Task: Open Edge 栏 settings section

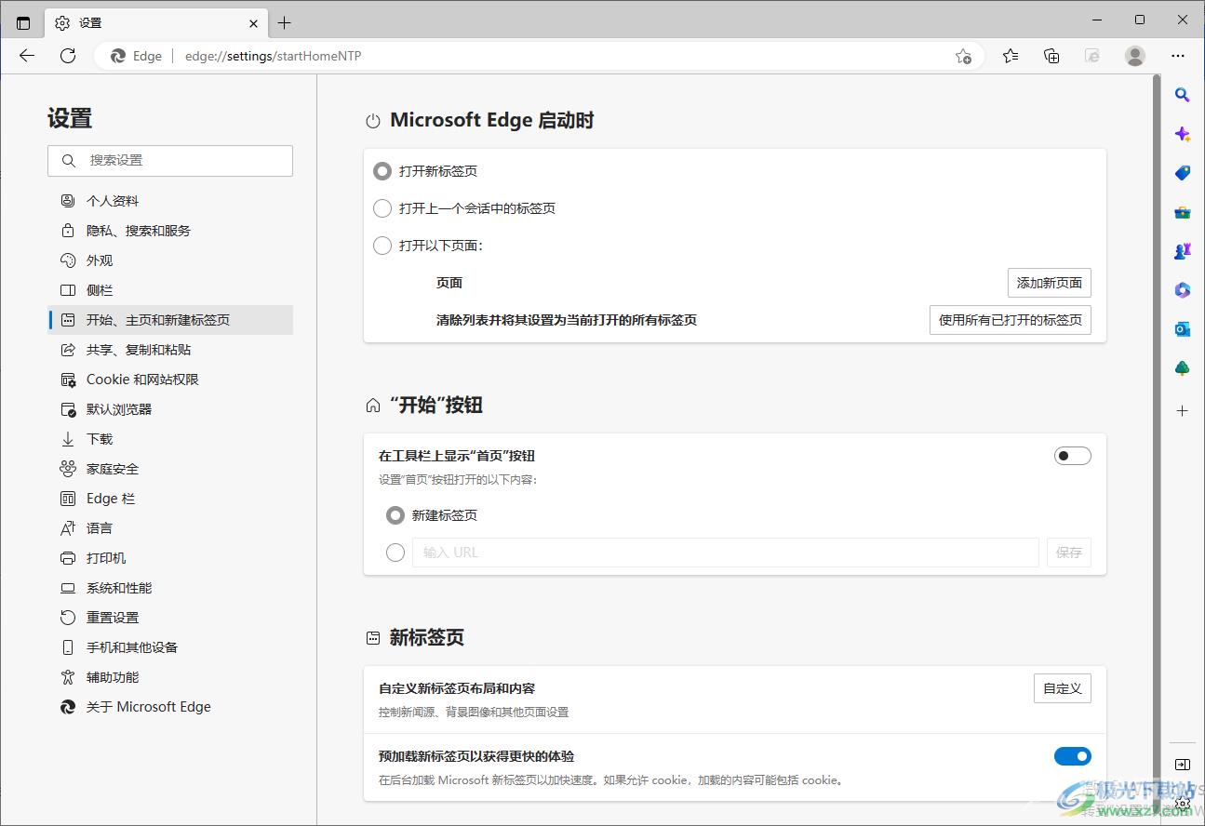Action: (x=170, y=499)
